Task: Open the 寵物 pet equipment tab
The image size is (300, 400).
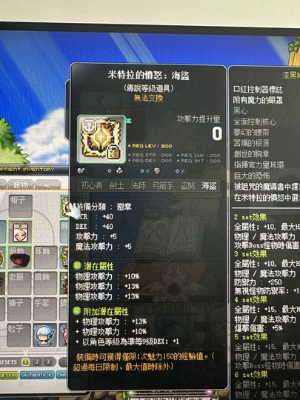Action: click(21, 184)
